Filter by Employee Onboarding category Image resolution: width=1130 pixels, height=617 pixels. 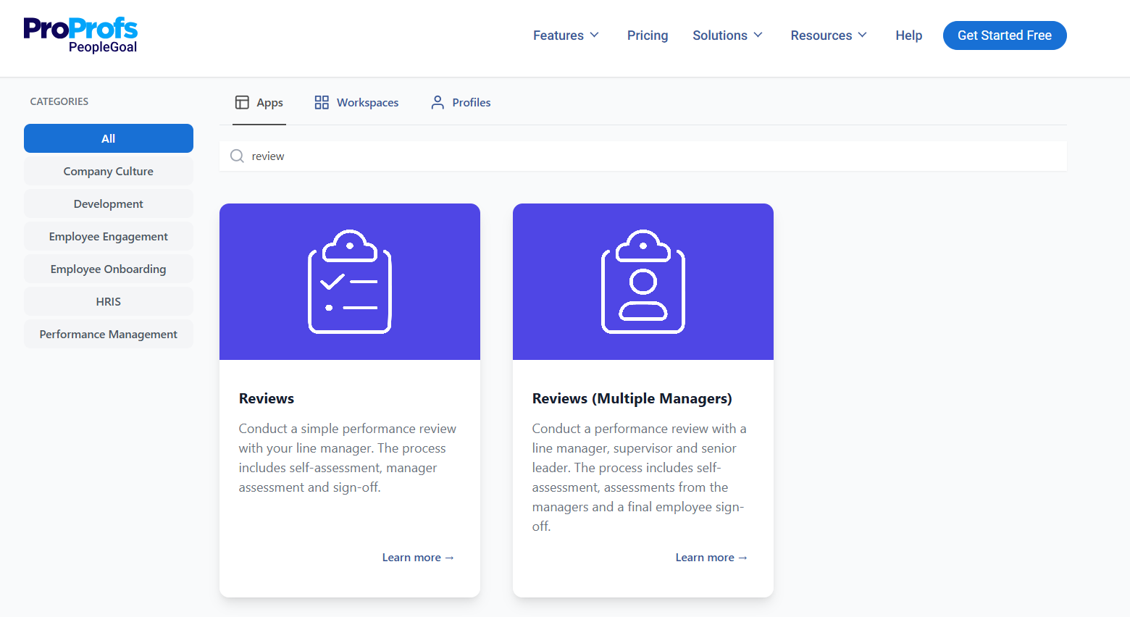coord(109,269)
